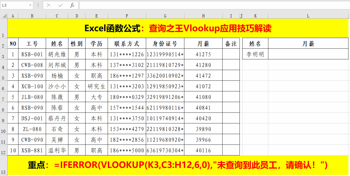Select row 13 header
Screen dimensions: 350x176
(4, 165)
